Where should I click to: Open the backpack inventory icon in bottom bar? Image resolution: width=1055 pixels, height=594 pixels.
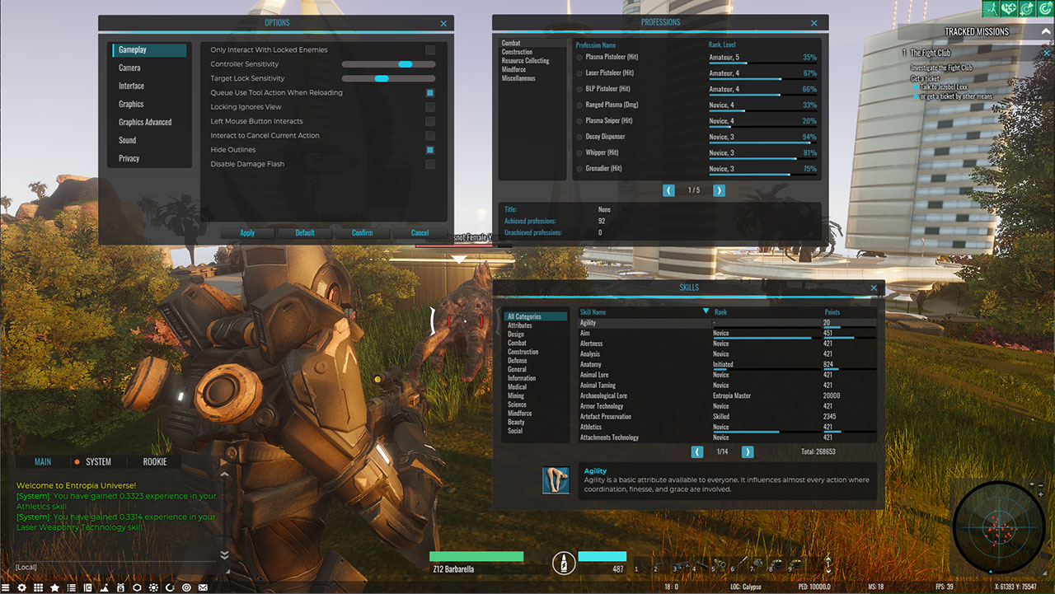tap(120, 587)
